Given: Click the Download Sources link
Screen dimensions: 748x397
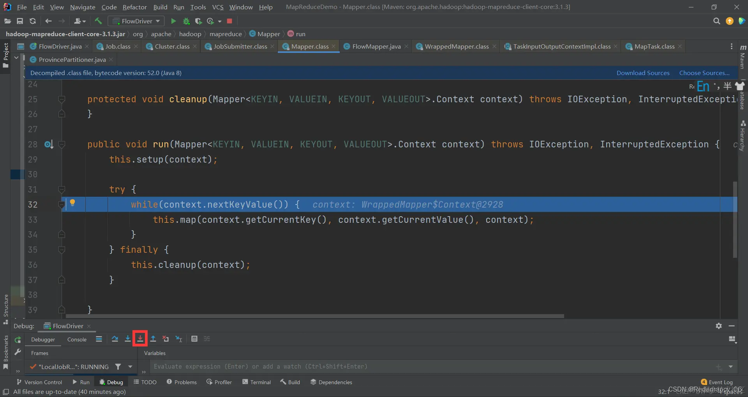Looking at the screenshot, I should [643, 73].
